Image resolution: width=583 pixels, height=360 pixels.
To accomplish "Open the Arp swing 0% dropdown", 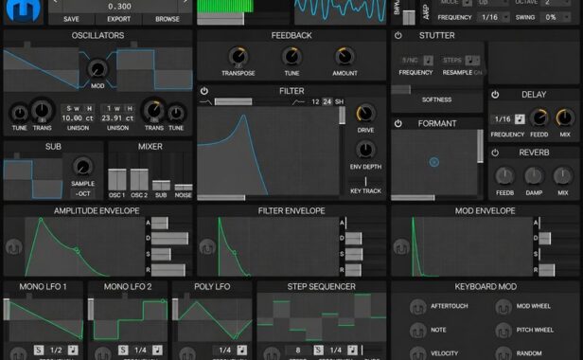I will 555,17.
